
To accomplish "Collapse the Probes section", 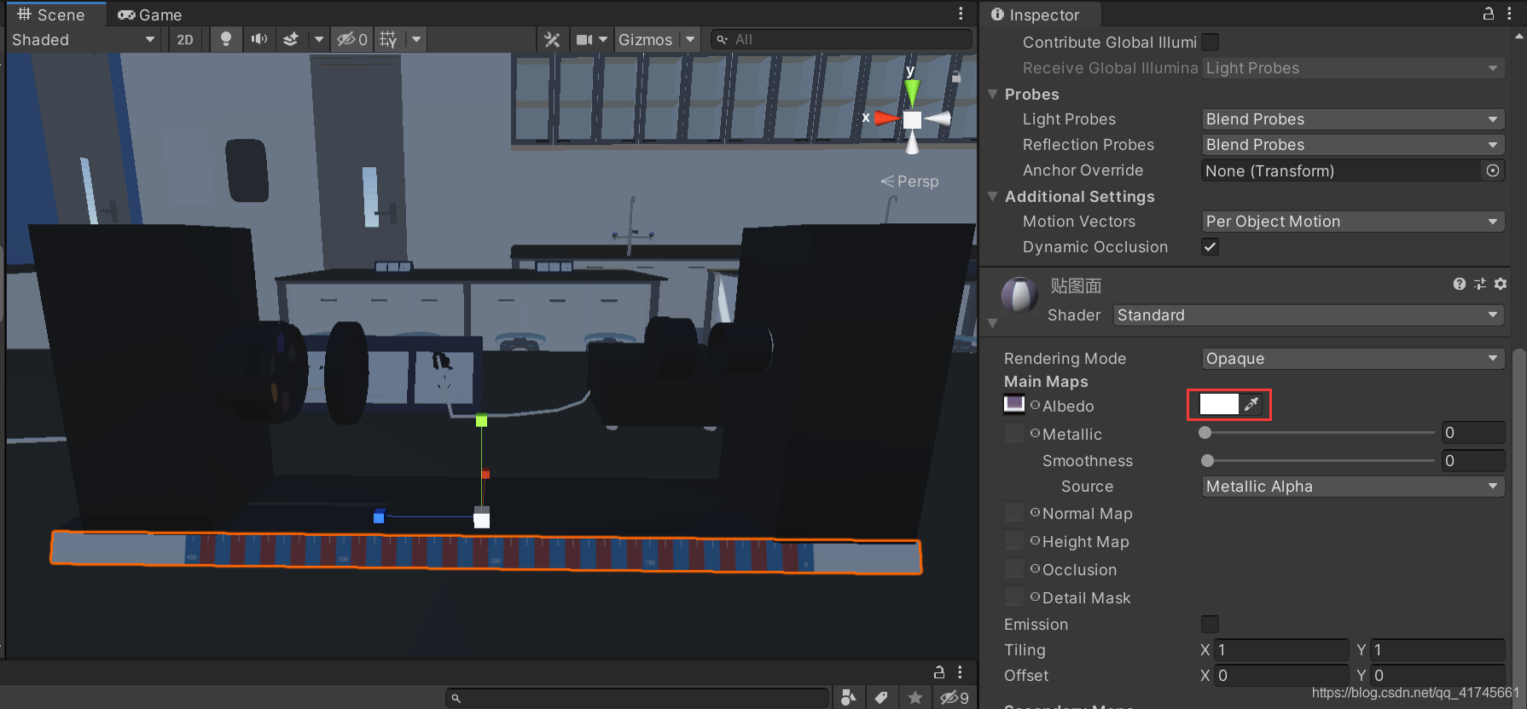I will tap(993, 94).
